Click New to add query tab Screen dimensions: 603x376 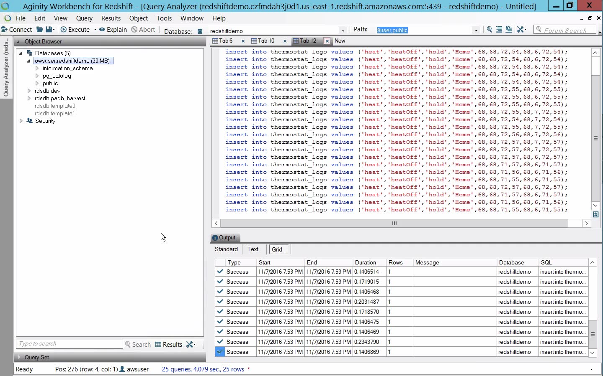[340, 41]
